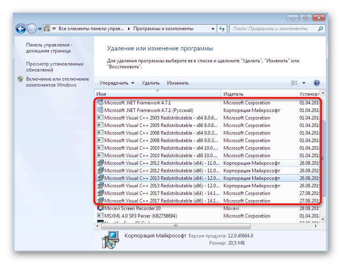This screenshot has width=341, height=264.
Task: Expand breadcrumb arrow after 'Все элементы панели управ...'
Action: click(x=129, y=29)
